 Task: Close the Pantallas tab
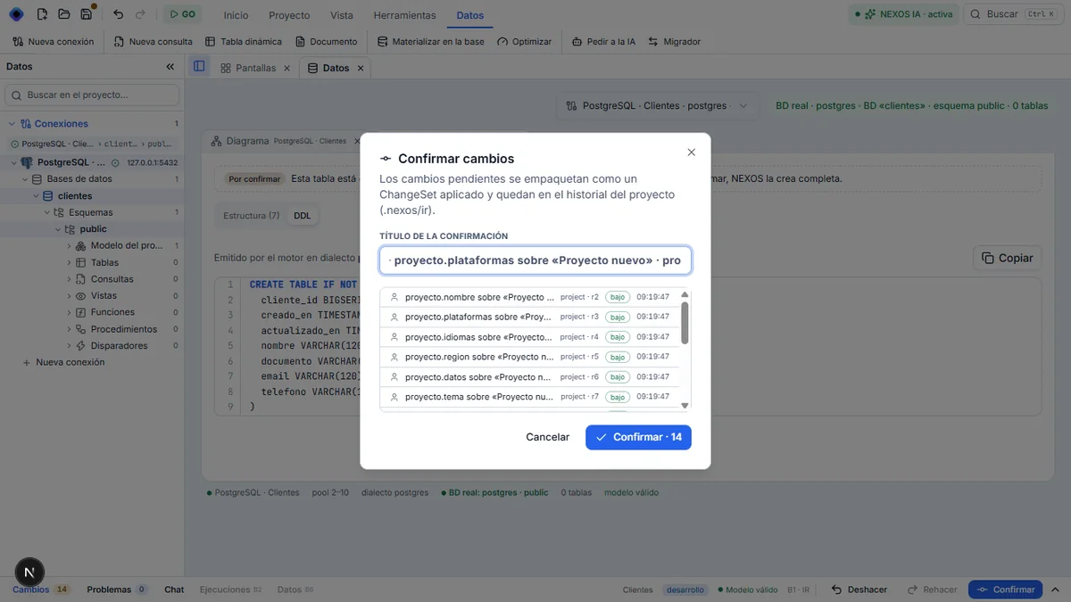[286, 68]
